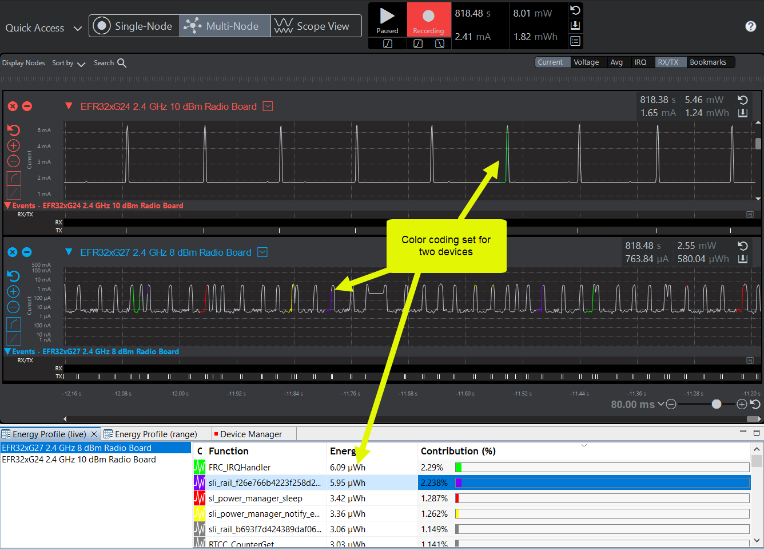Zoom in the timeline with plus icon
The width and height of the screenshot is (764, 550).
coord(742,405)
